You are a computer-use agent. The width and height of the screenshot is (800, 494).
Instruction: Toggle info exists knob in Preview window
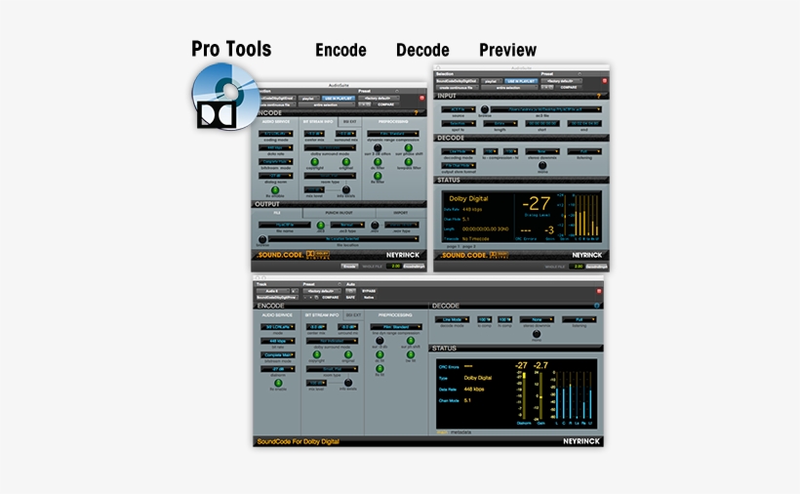click(x=348, y=383)
